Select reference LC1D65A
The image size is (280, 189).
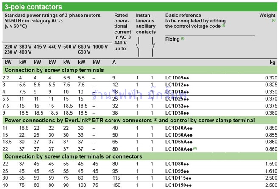179,142
